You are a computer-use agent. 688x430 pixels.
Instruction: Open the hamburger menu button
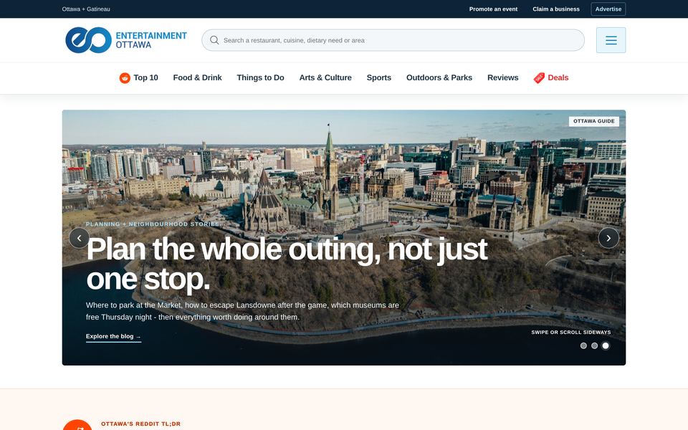pos(611,40)
